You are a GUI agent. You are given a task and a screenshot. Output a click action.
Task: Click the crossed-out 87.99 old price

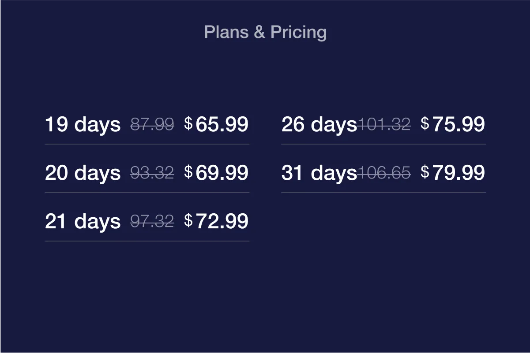[152, 125]
